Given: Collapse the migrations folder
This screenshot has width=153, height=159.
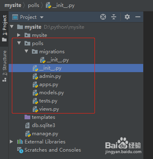Looking at the screenshot, I should tap(27, 52).
